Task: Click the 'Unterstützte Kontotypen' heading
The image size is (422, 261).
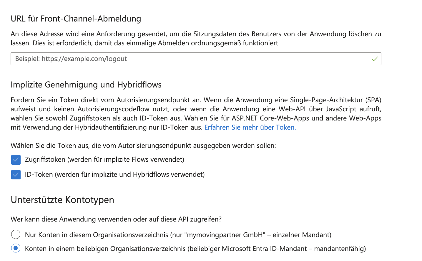Action: (x=62, y=200)
